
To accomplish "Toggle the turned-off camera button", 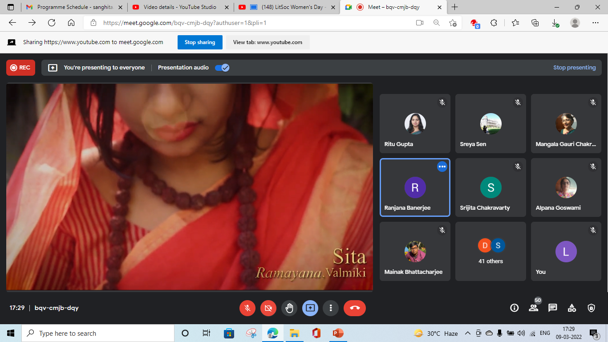I will 268,308.
